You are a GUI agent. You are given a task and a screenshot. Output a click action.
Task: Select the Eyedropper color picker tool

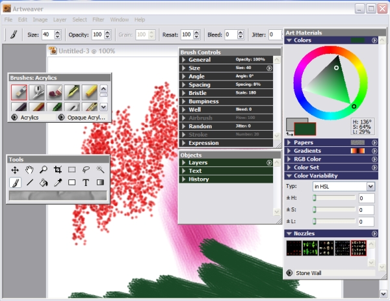point(58,183)
